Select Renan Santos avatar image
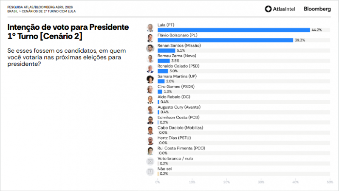The height and width of the screenshot is (191, 339). pyautogui.click(x=150, y=48)
